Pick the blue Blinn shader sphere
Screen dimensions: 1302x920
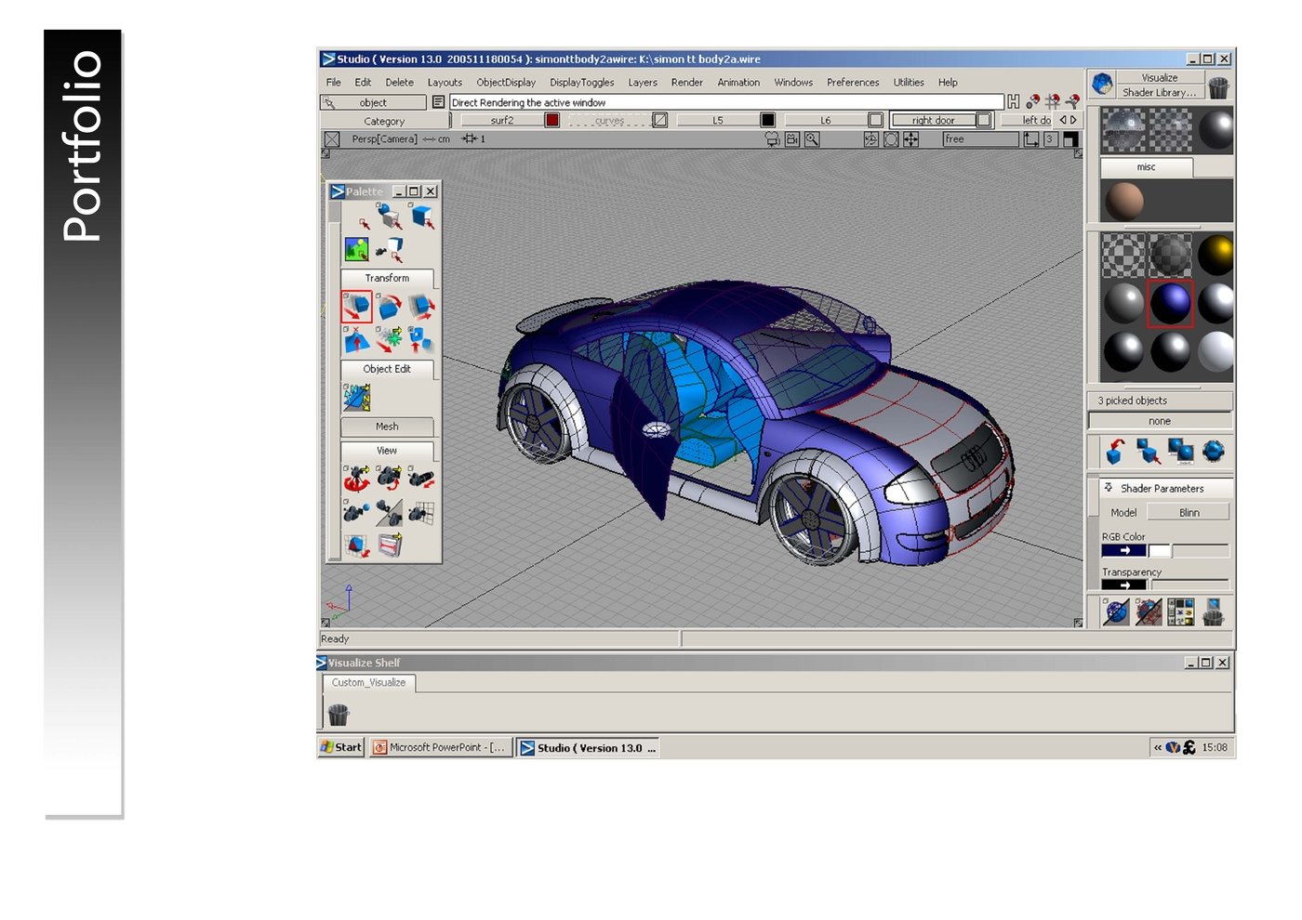pyautogui.click(x=1169, y=303)
